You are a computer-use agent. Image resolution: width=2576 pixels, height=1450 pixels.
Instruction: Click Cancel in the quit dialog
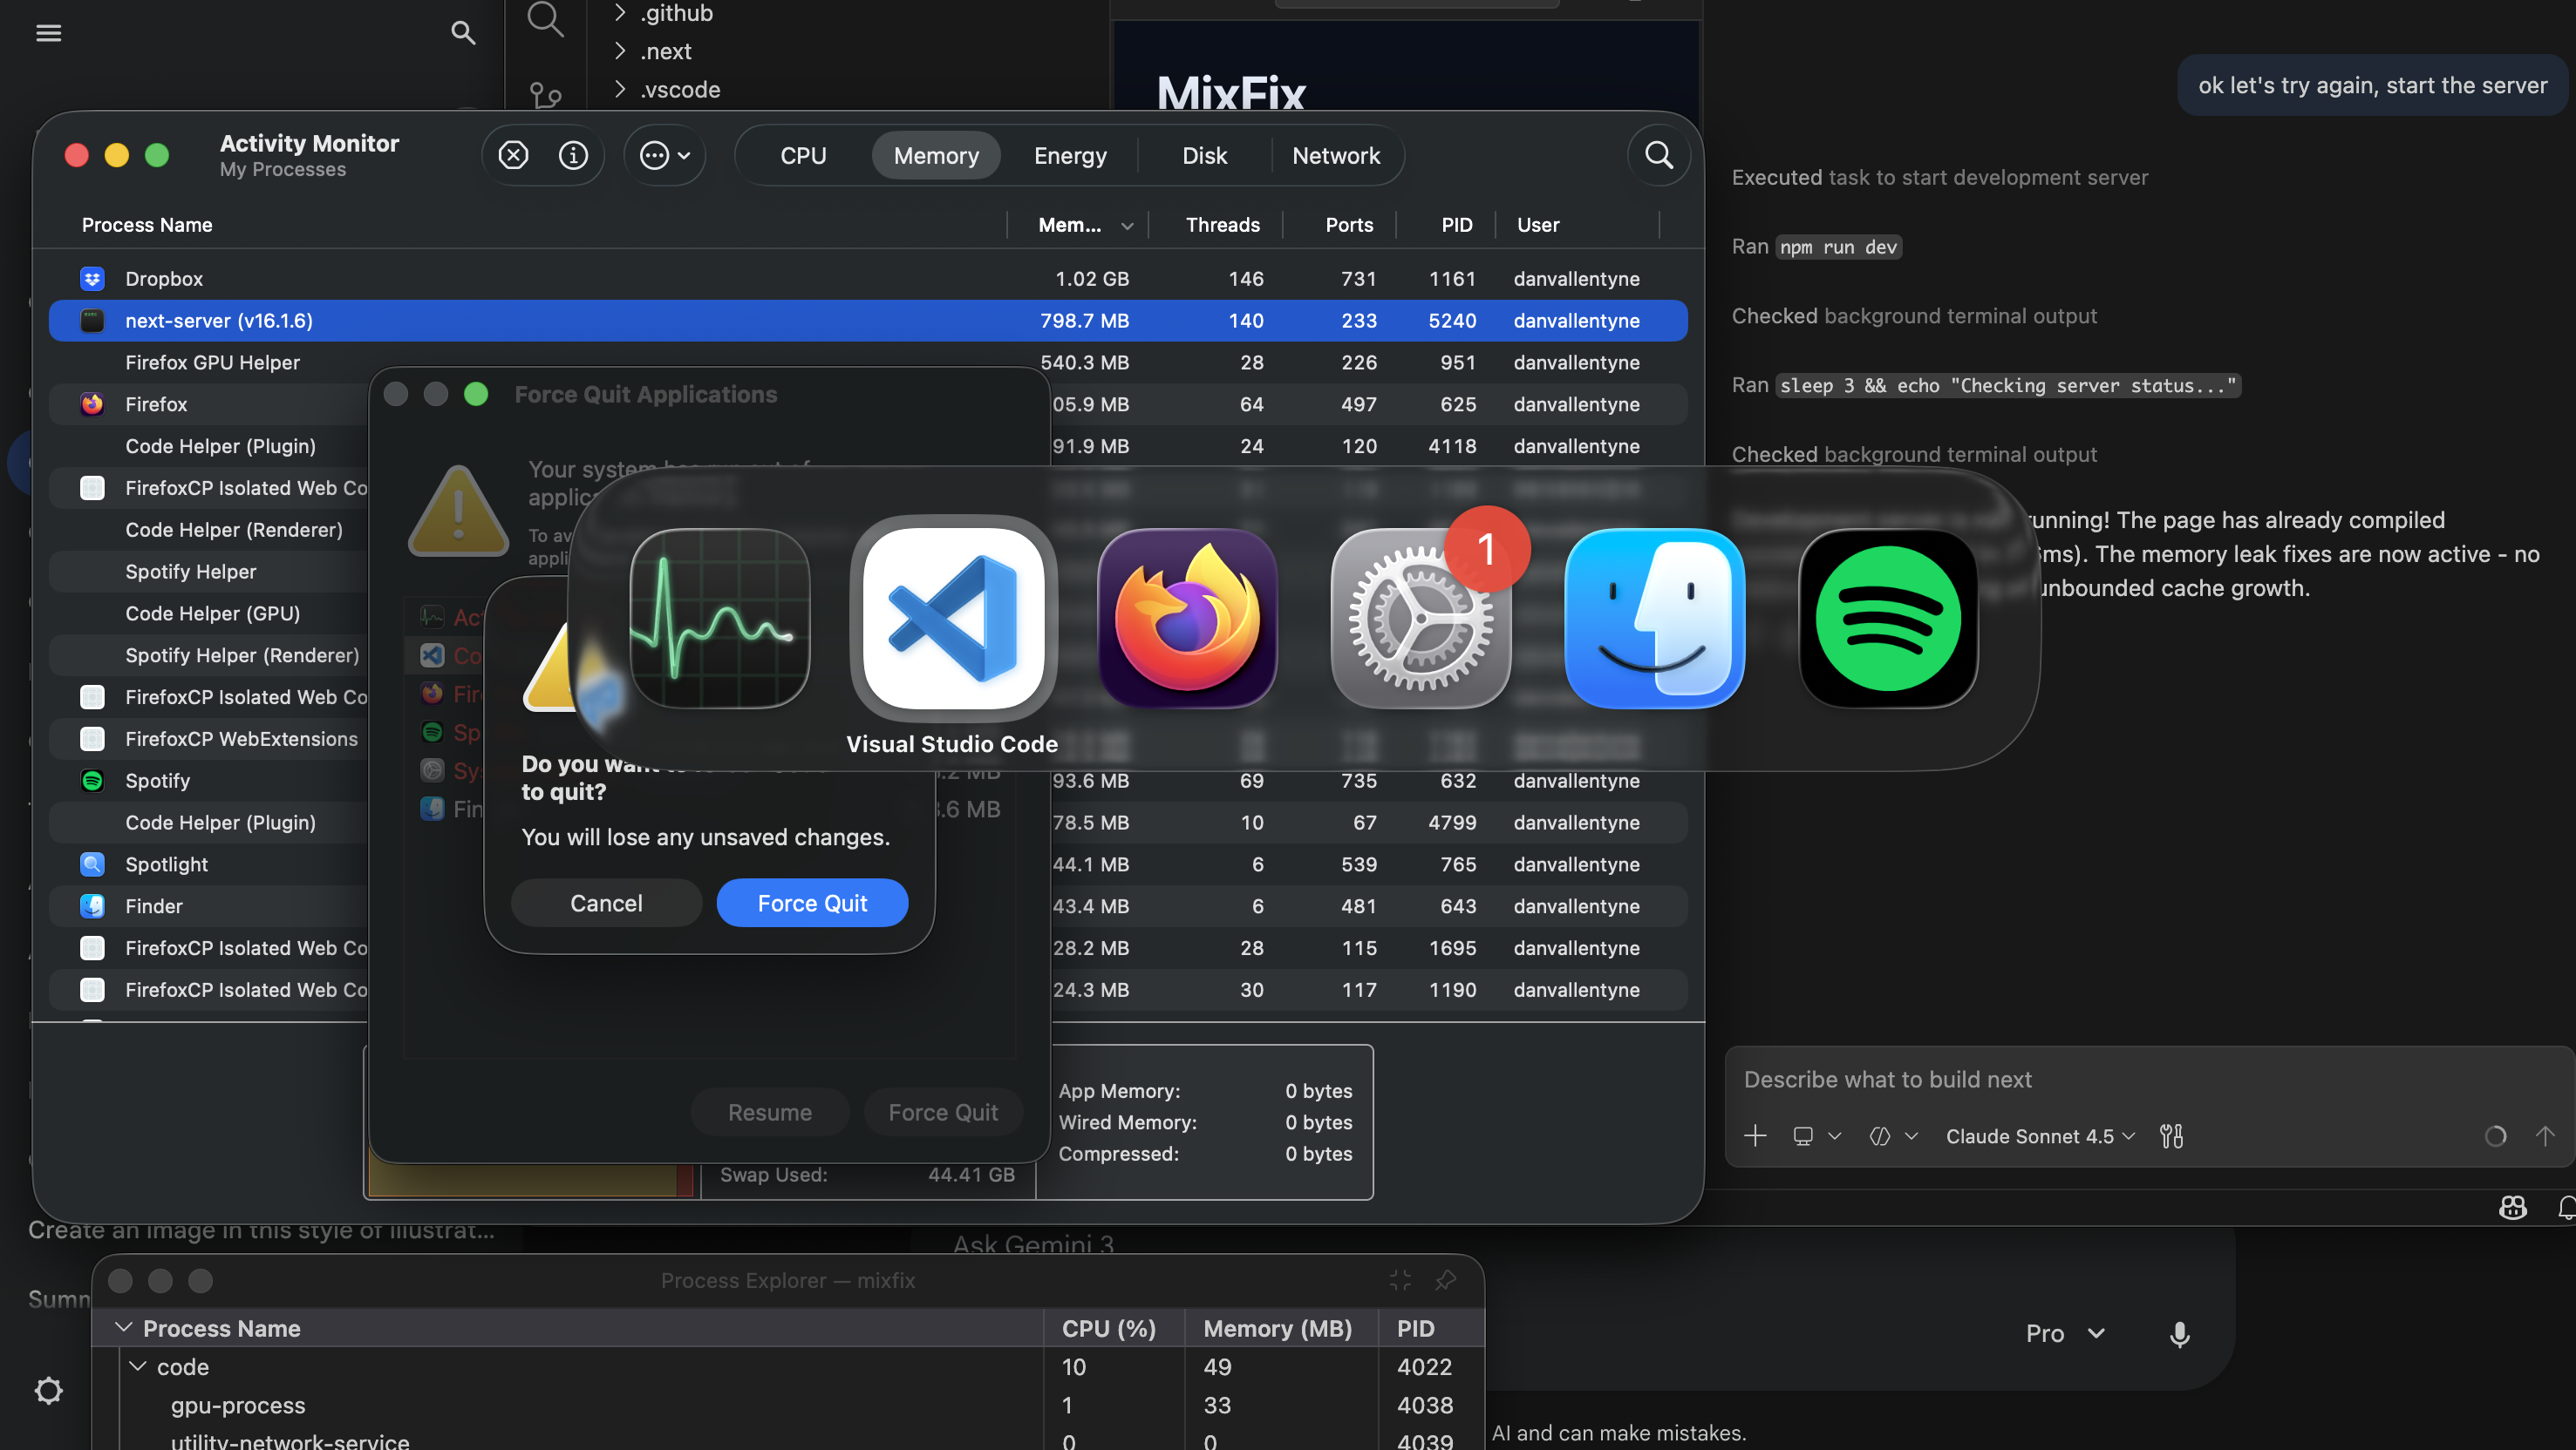tap(606, 903)
